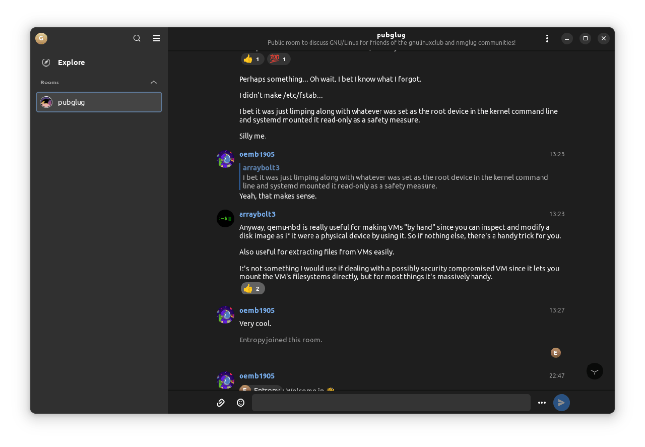Click the message text input field

[391, 403]
